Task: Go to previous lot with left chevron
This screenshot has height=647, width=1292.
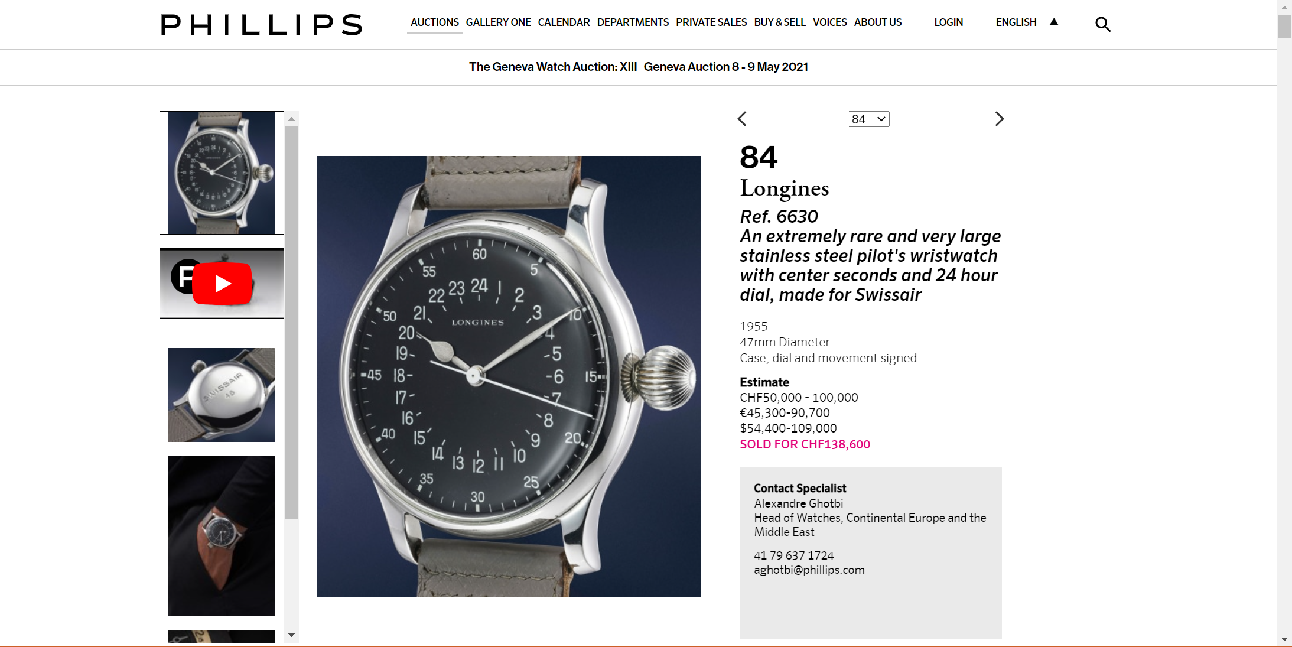Action: point(742,119)
